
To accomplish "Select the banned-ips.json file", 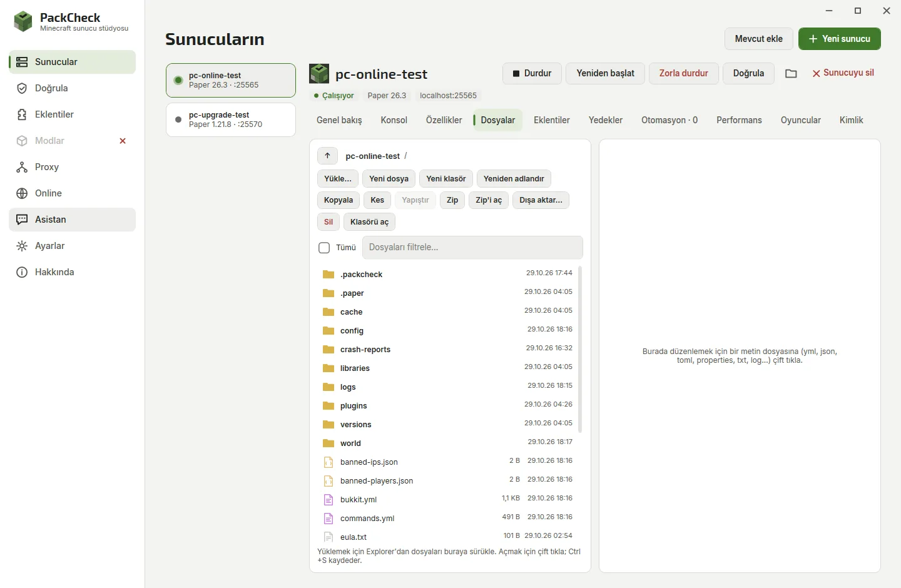I will coord(447,462).
